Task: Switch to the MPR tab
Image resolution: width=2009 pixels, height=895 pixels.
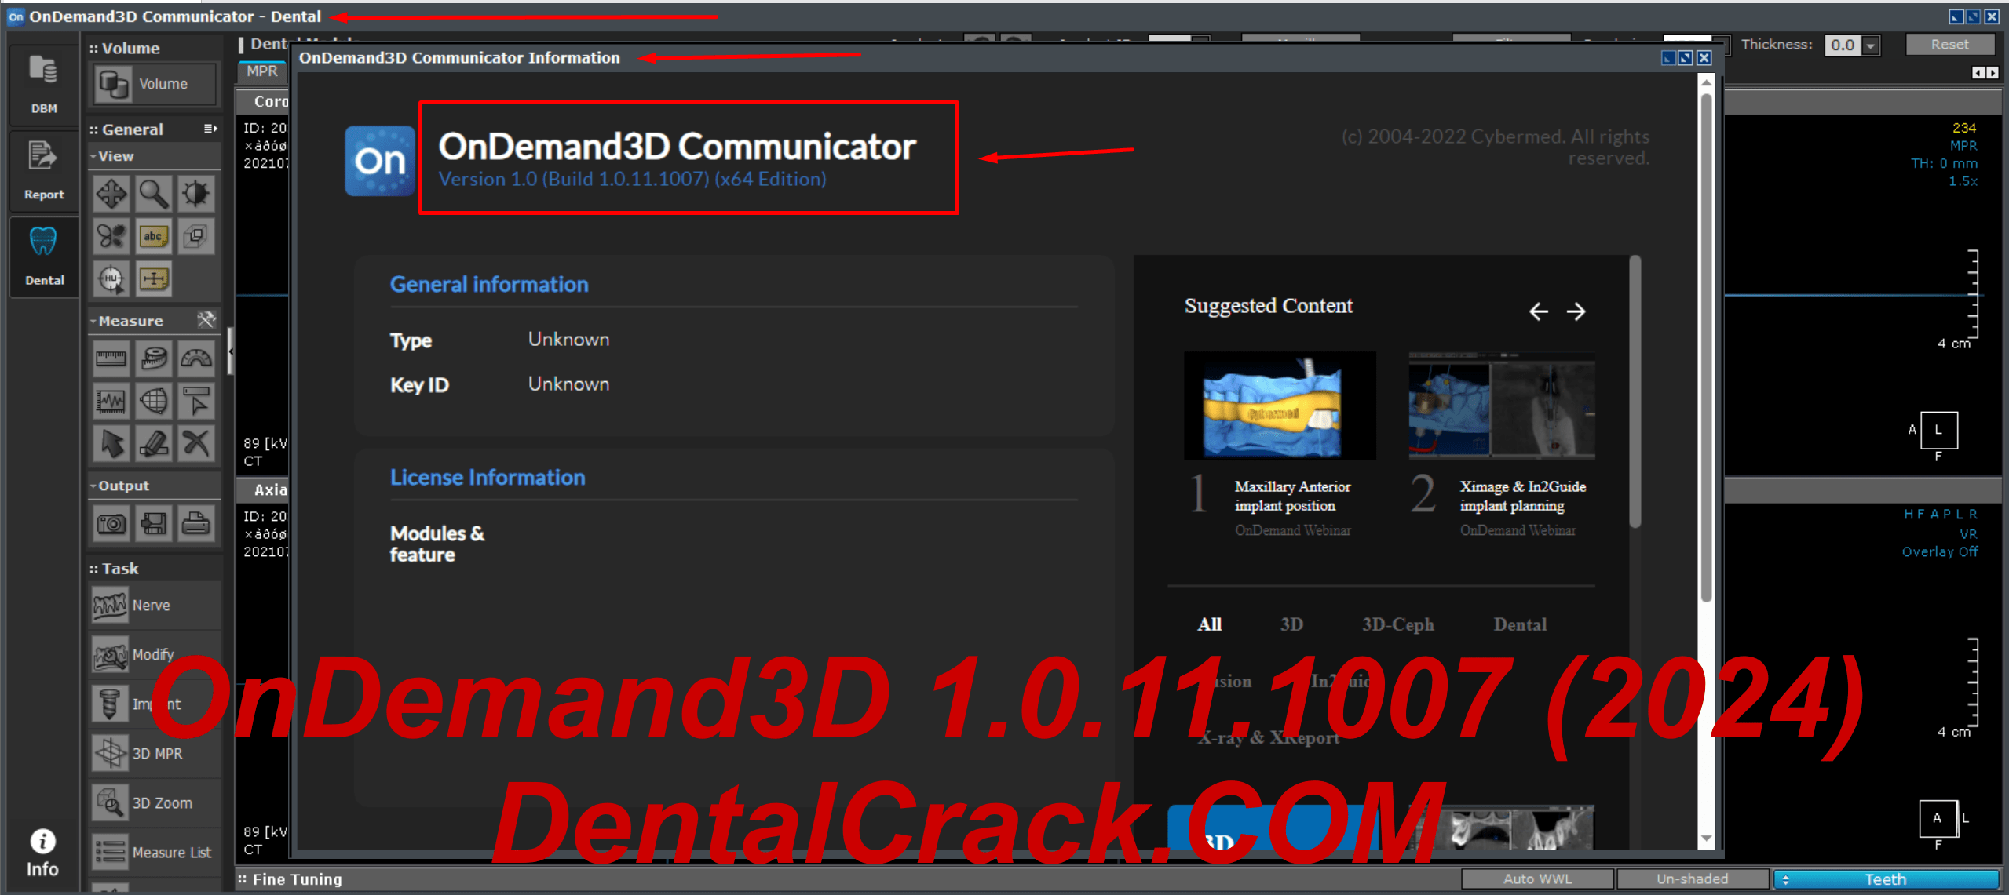Action: point(262,71)
